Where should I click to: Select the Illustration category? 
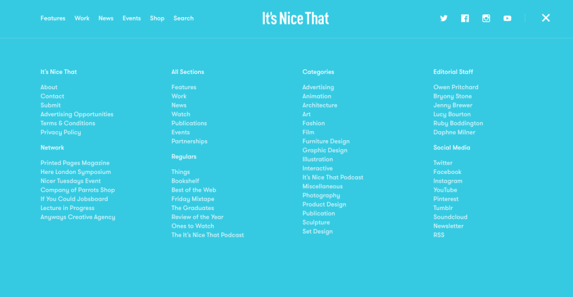tap(317, 160)
